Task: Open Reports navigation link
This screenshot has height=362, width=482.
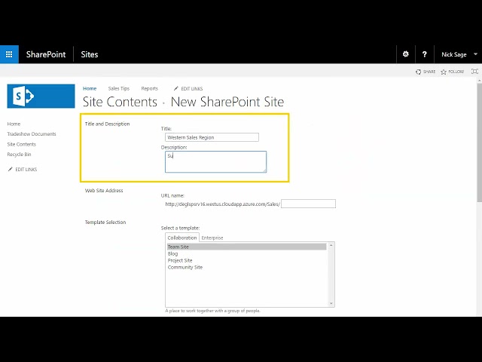Action: pyautogui.click(x=149, y=89)
